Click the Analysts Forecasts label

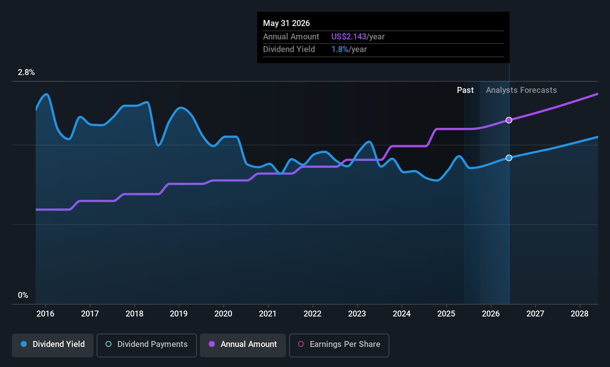tap(521, 90)
